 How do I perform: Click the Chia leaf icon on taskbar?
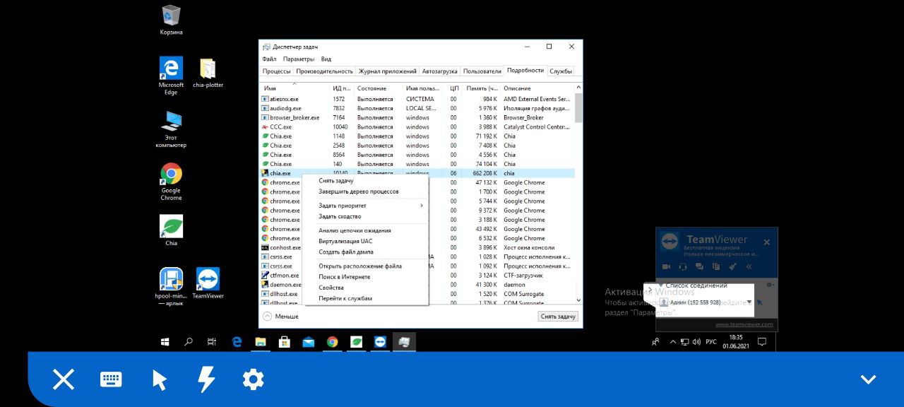[x=357, y=342]
